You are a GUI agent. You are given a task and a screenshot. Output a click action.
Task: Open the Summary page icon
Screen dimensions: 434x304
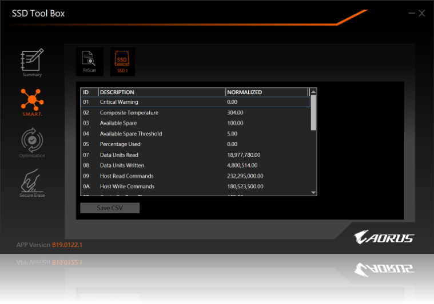(x=32, y=62)
